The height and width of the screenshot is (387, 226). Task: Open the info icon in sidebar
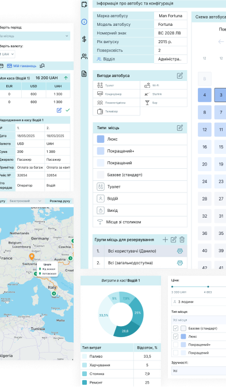tap(84, 22)
